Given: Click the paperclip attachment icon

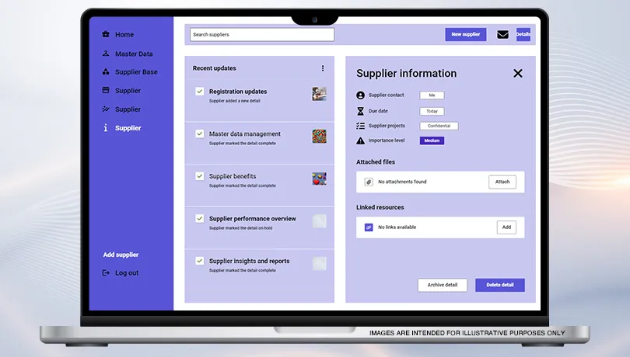Looking at the screenshot, I should (x=369, y=182).
